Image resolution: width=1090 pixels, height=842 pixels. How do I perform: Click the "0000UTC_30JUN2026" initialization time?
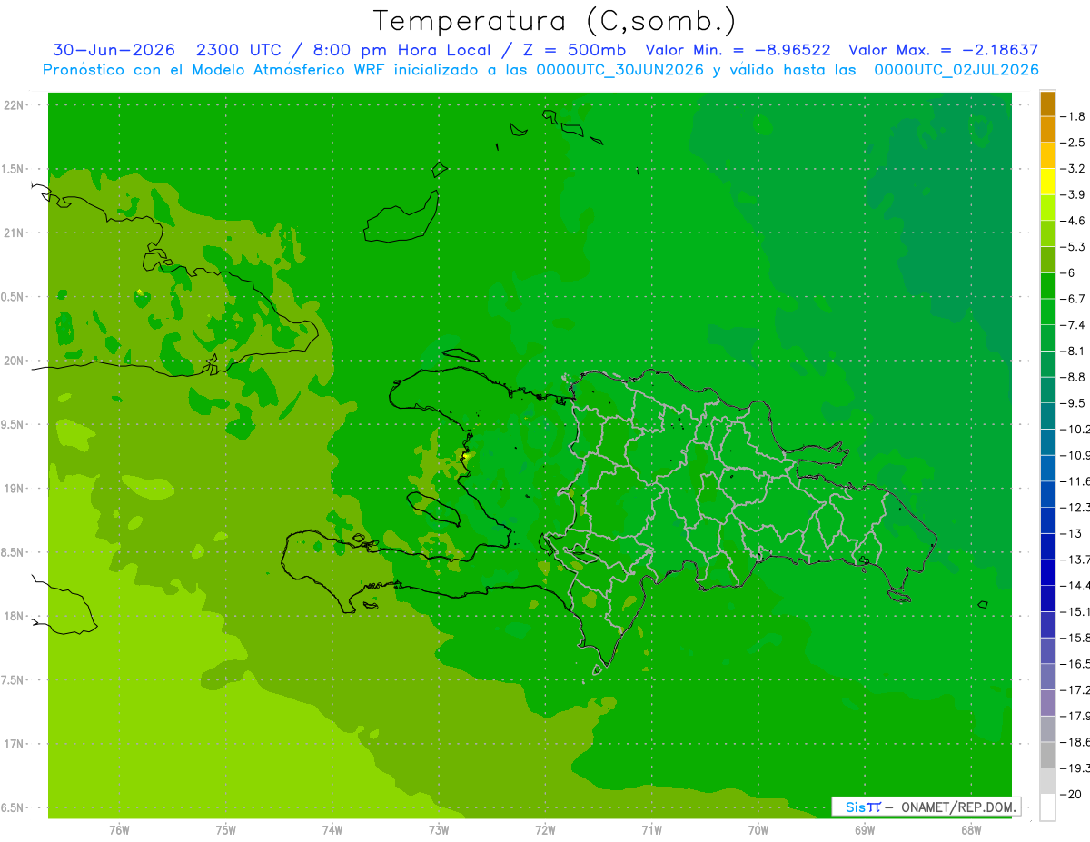click(x=620, y=70)
